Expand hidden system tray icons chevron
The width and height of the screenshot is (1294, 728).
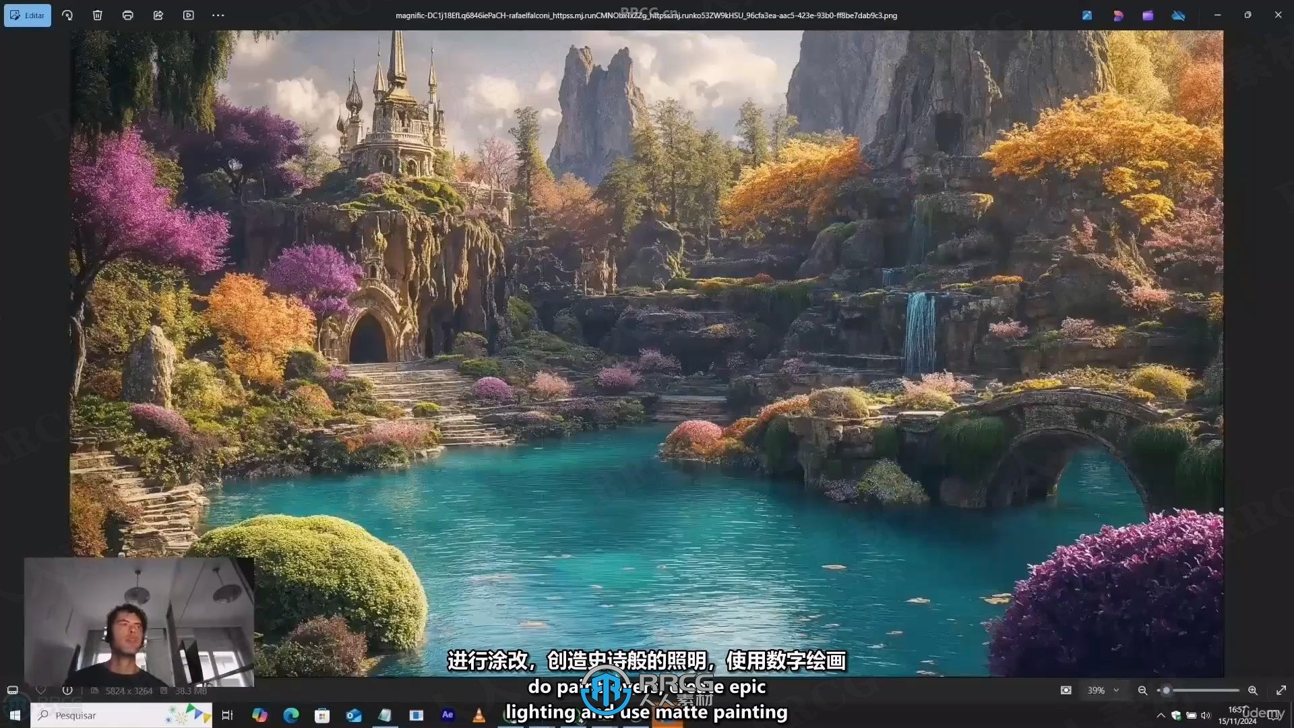point(1161,716)
